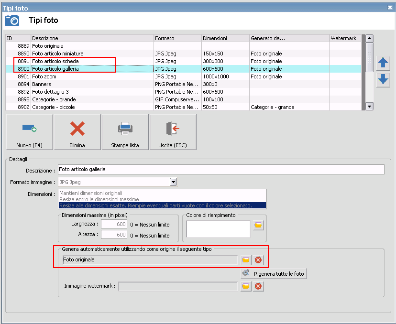Select row Foto dettaglio 3
Image resolution: width=396 pixels, height=324 pixels.
tap(184, 92)
